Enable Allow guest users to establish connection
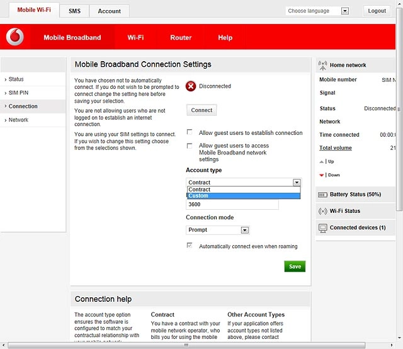 [x=190, y=132]
